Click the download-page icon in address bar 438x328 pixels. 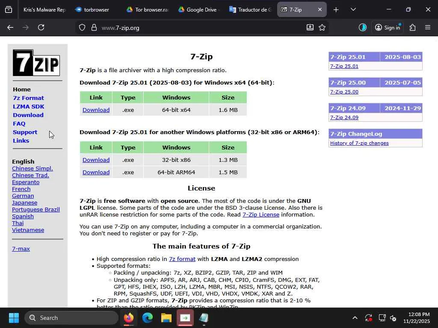point(310,27)
